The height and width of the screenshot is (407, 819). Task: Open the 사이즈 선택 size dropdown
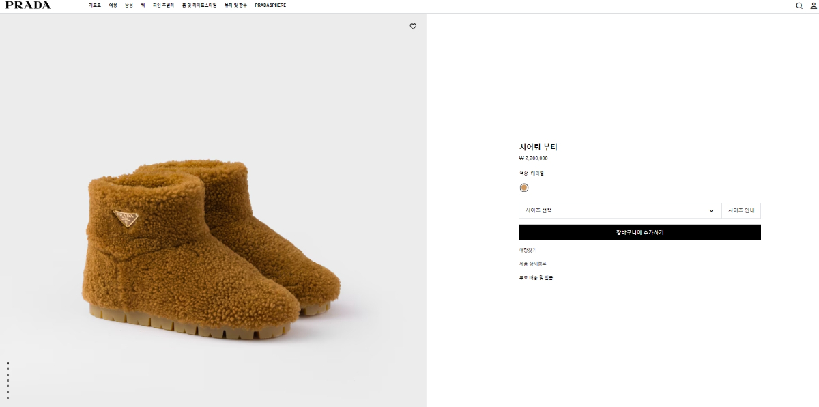(620, 210)
